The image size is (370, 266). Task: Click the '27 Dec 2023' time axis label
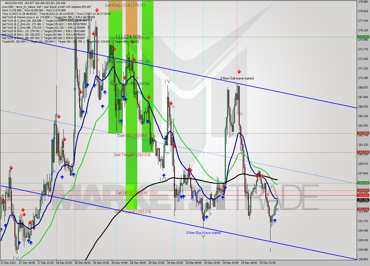click(8, 263)
